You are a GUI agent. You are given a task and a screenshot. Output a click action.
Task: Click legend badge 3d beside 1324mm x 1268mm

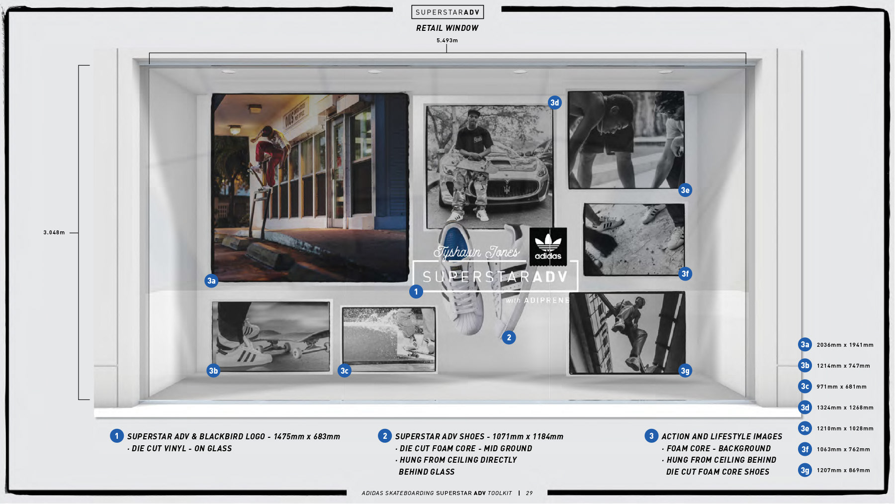pos(805,407)
